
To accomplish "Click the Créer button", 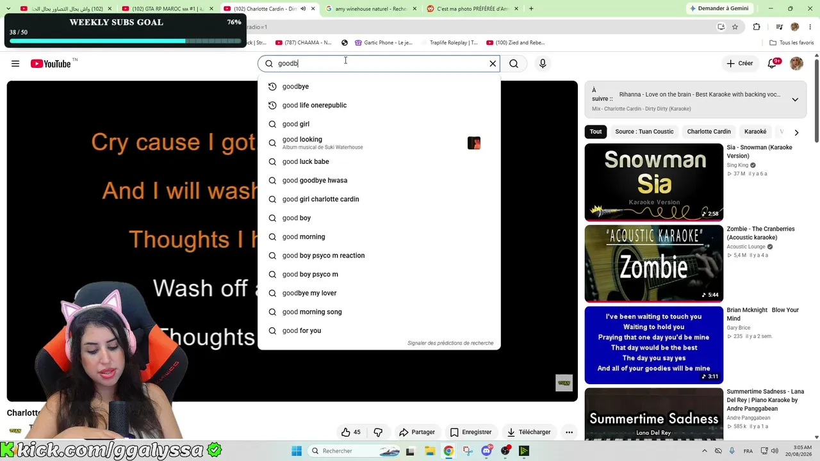I will pos(739,63).
